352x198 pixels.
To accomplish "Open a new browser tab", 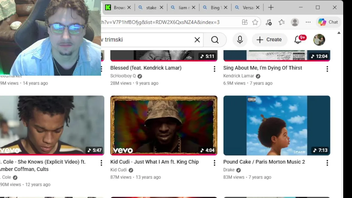I will [271, 7].
